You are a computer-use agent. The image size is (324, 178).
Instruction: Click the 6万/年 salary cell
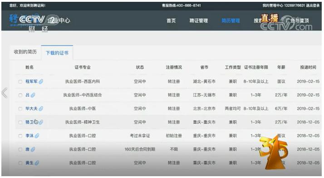pyautogui.click(x=281, y=109)
